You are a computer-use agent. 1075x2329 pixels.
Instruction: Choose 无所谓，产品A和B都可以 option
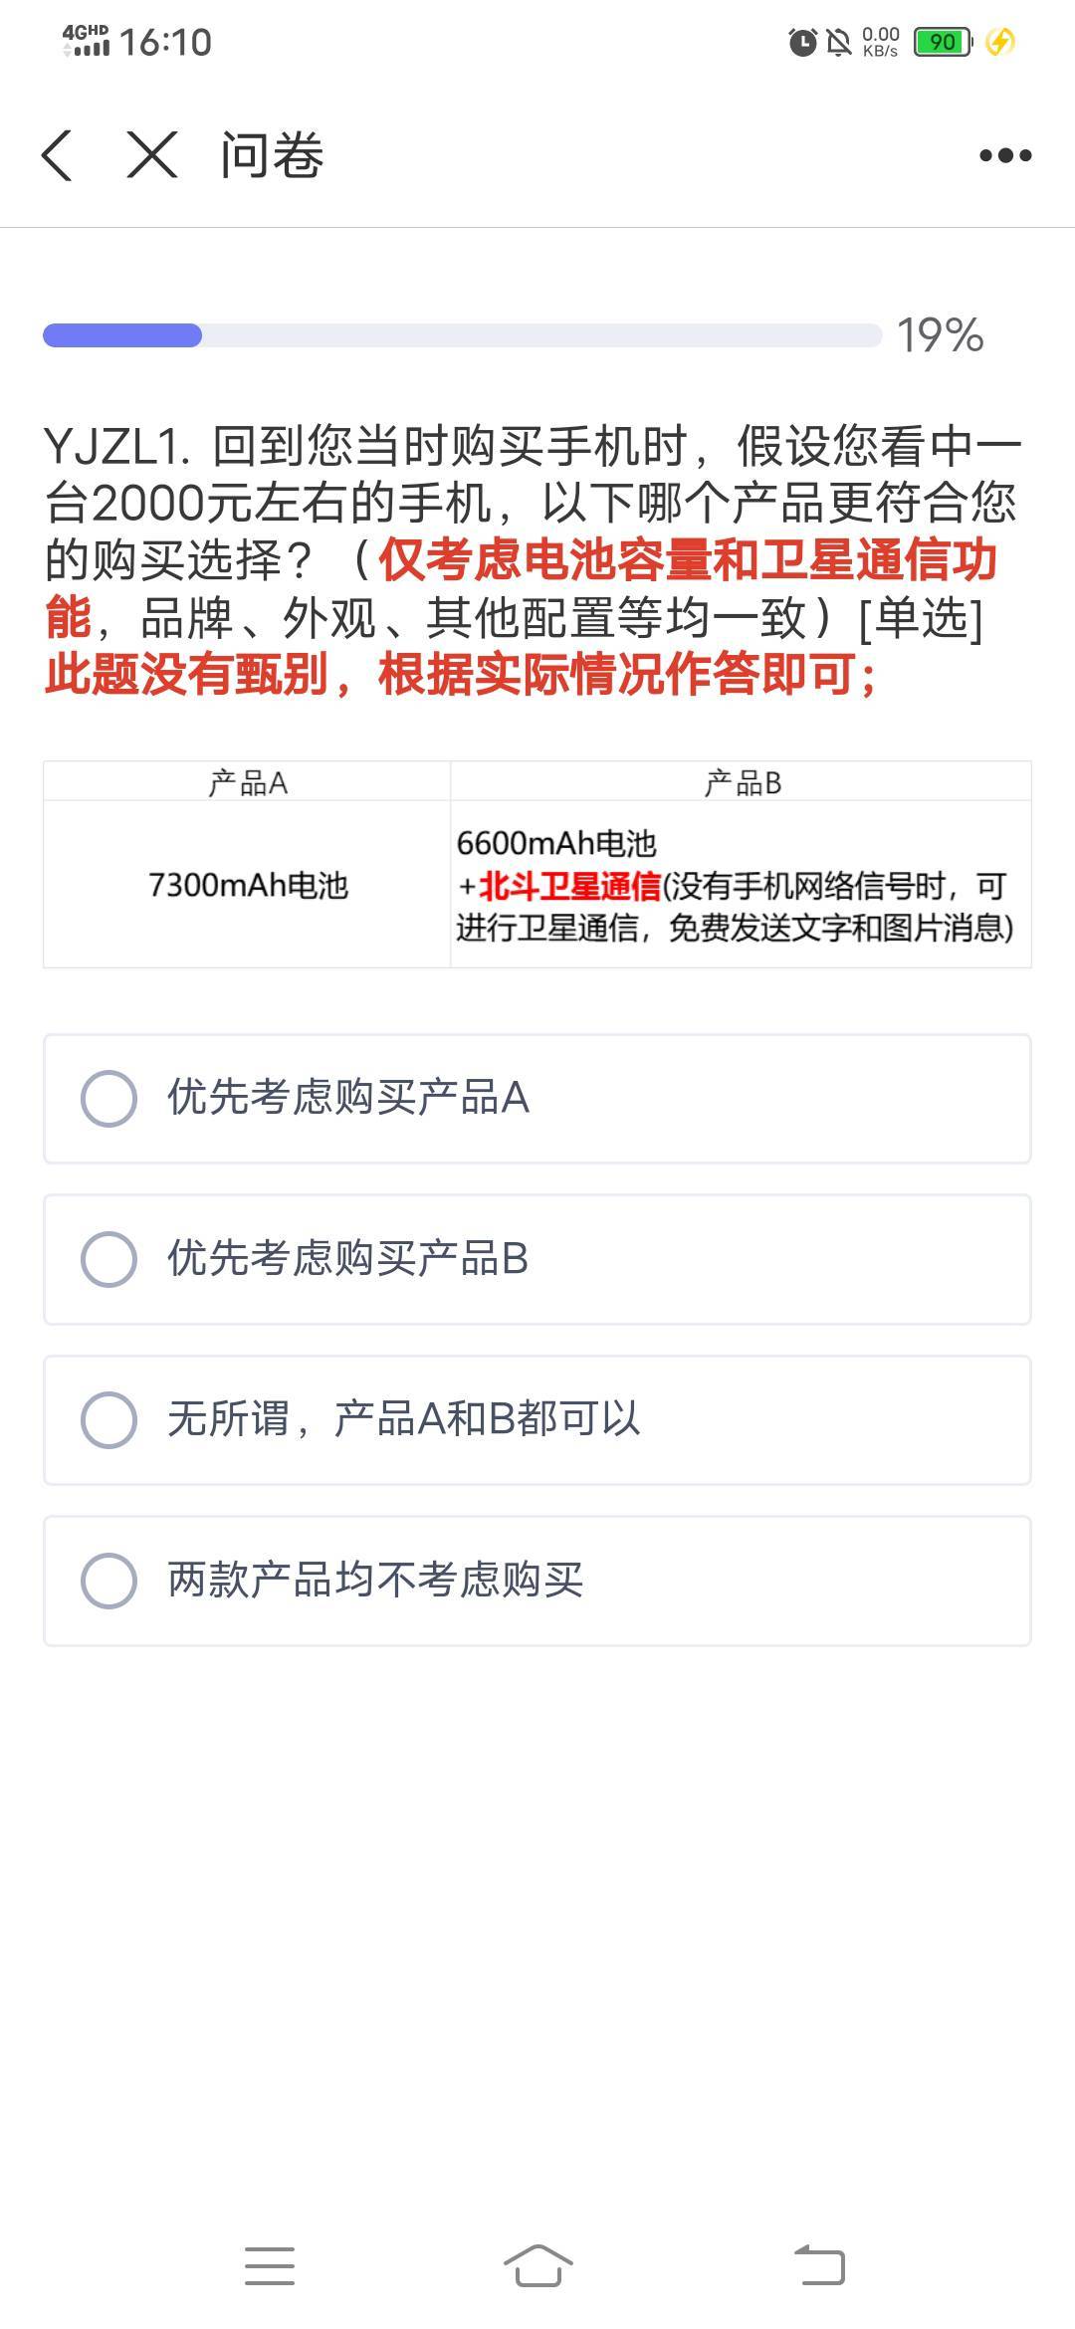537,1419
